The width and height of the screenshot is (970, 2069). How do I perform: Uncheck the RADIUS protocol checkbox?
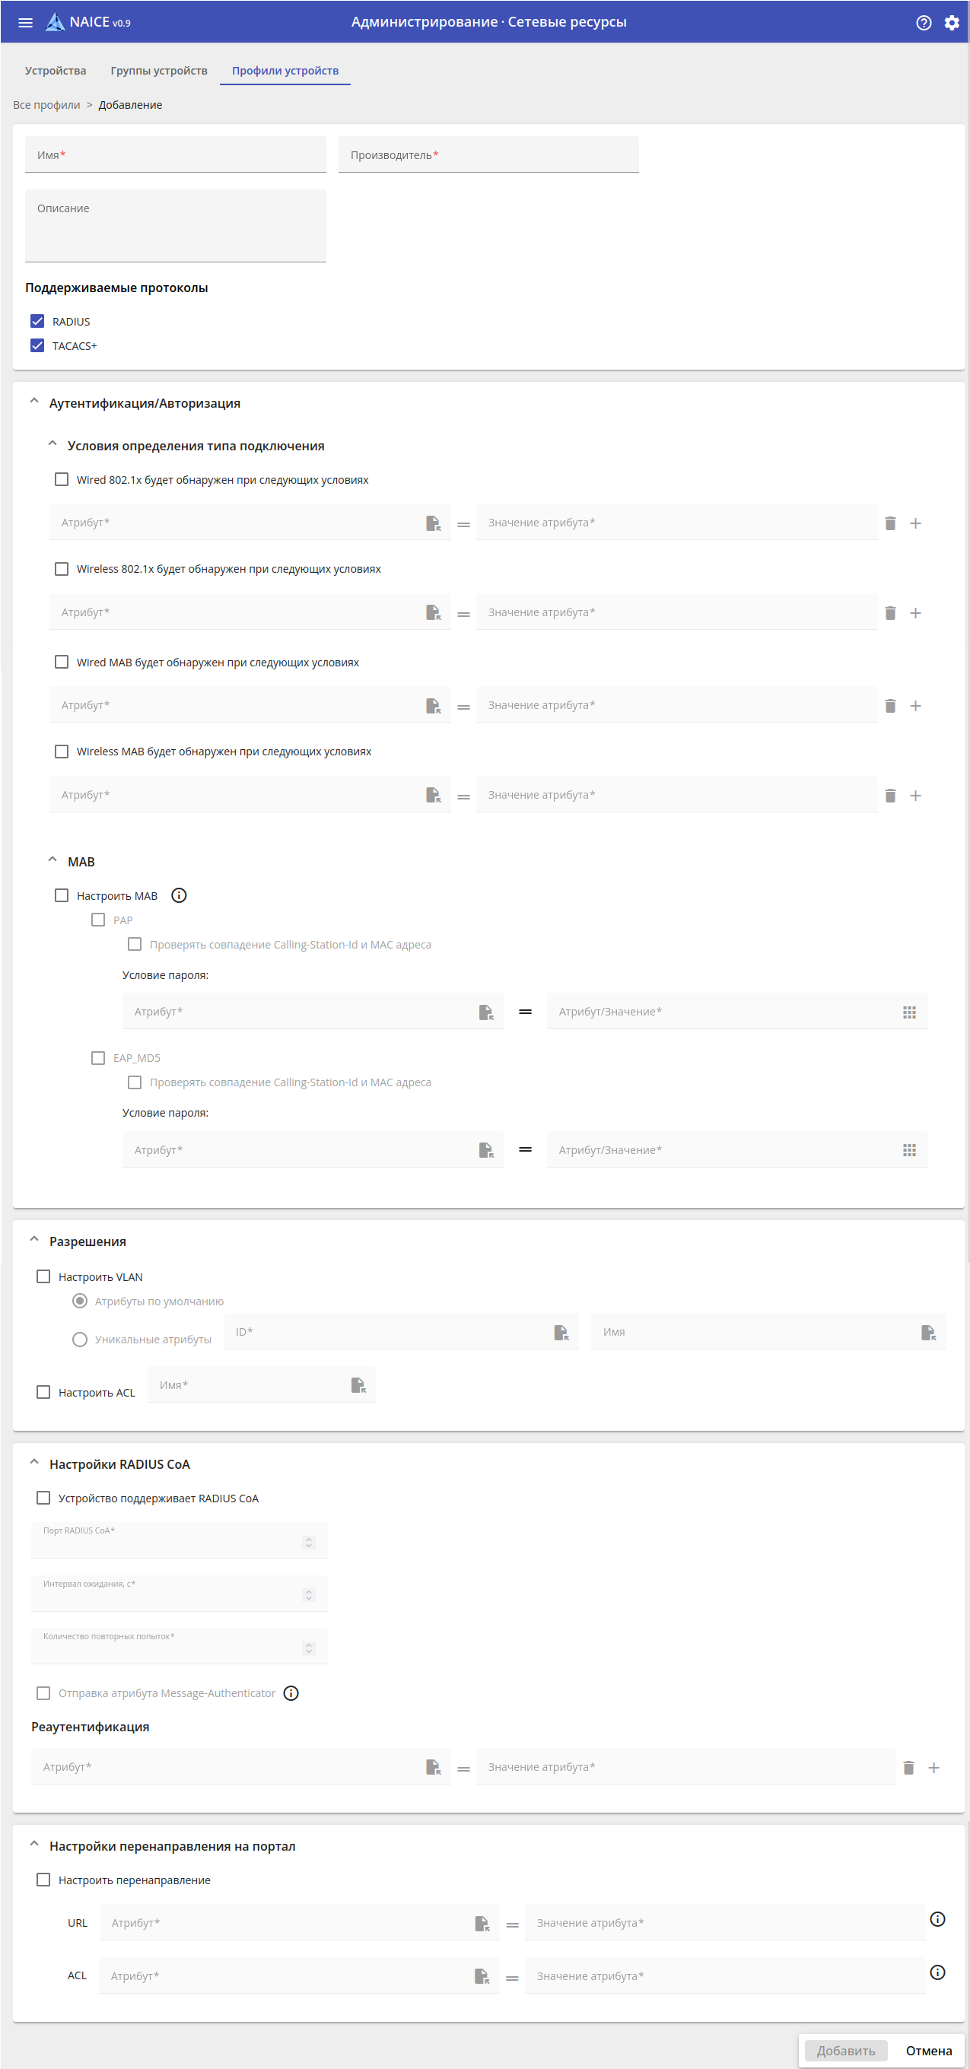[x=38, y=321]
